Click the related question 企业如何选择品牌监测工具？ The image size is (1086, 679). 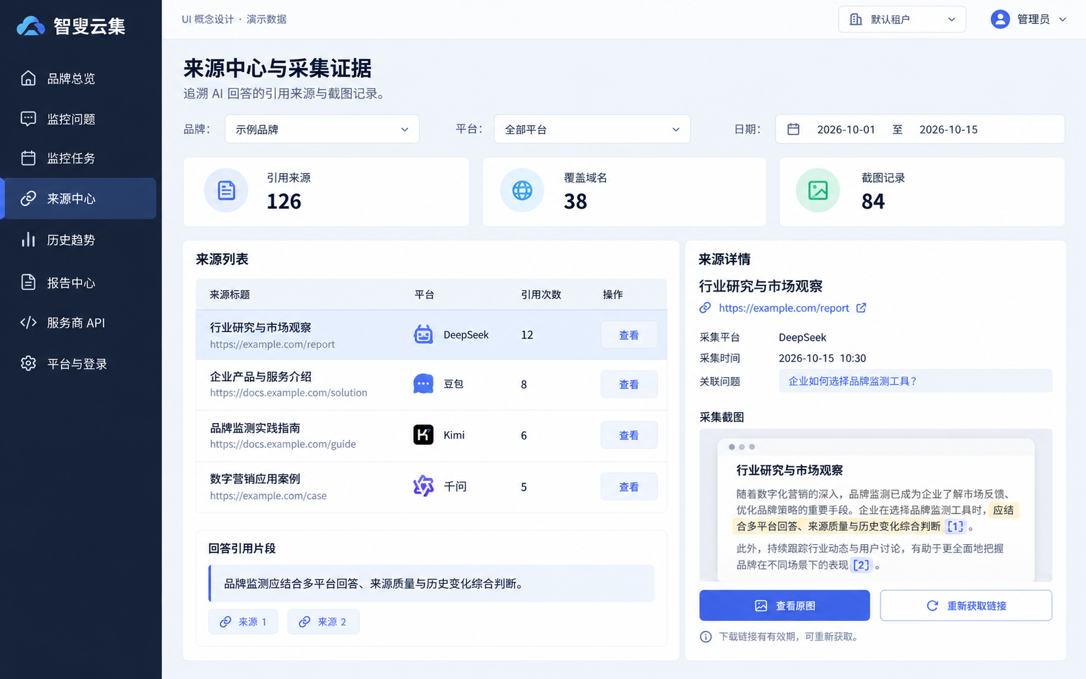[915, 381]
